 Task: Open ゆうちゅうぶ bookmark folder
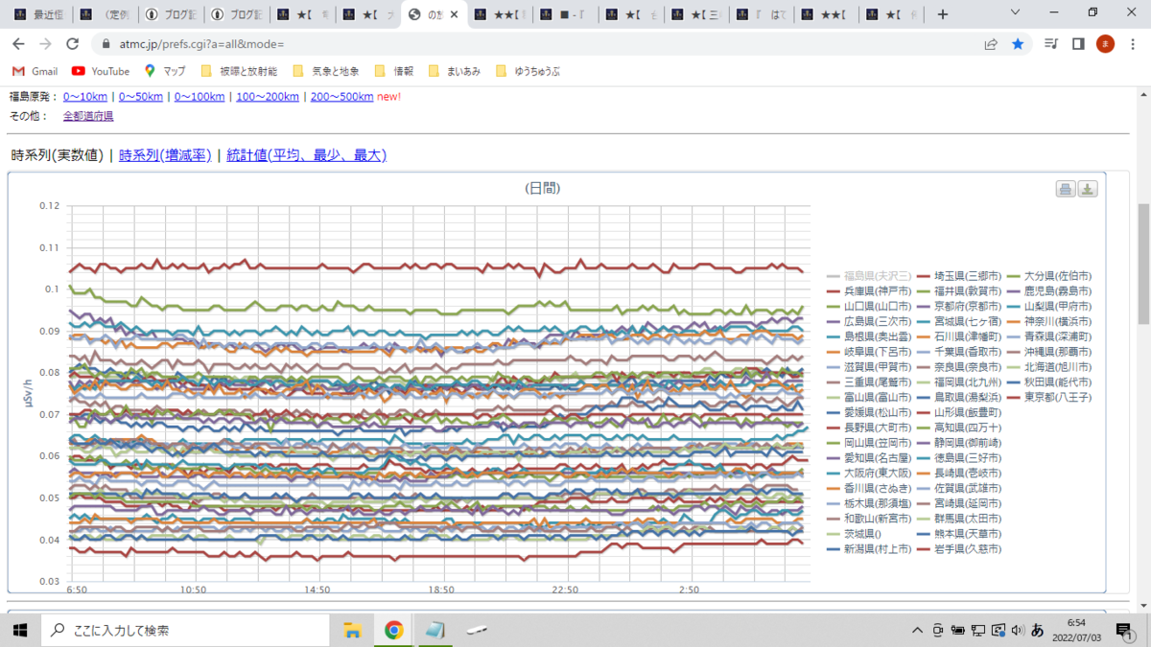[528, 71]
